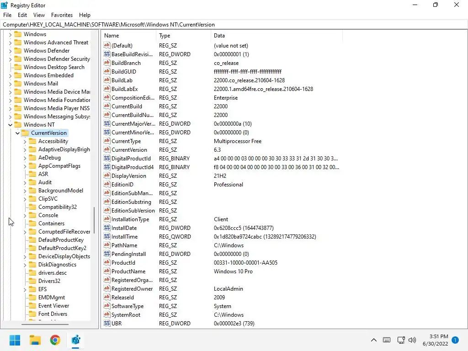Expand the AppCompatFlags key

coord(25,166)
